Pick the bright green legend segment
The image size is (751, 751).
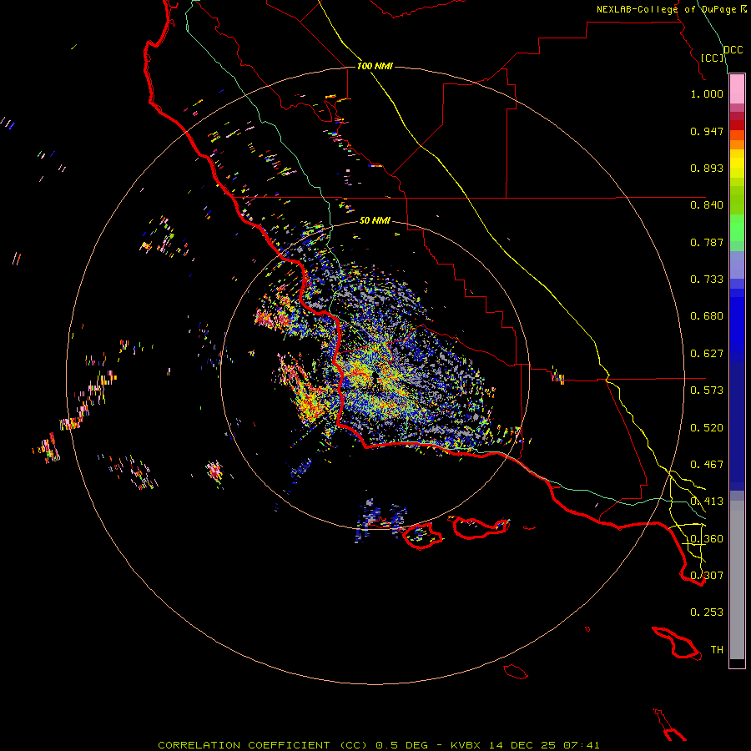737,228
